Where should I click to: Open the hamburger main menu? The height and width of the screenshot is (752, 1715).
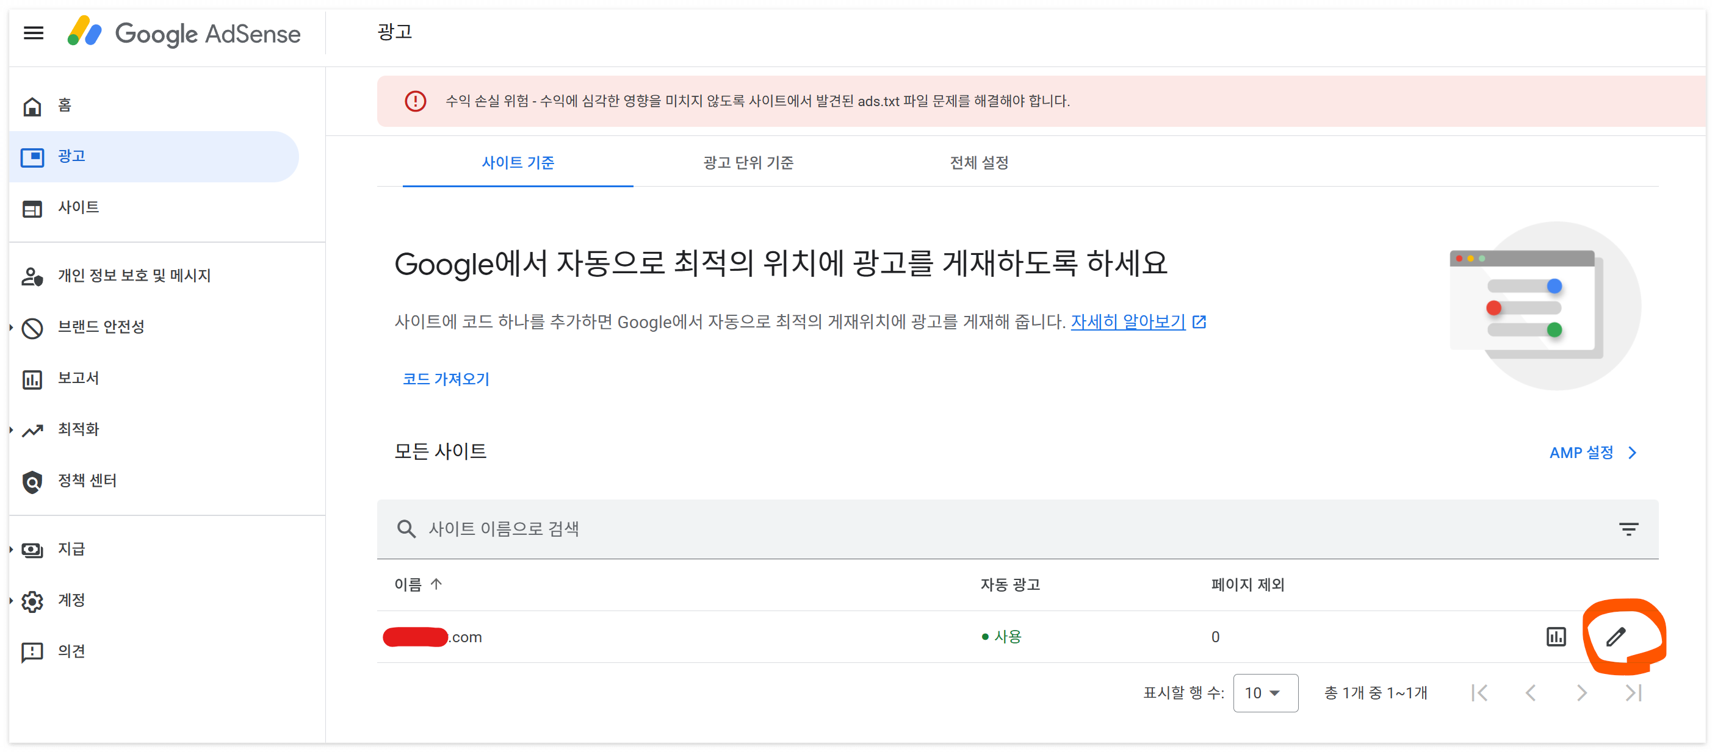click(x=34, y=32)
